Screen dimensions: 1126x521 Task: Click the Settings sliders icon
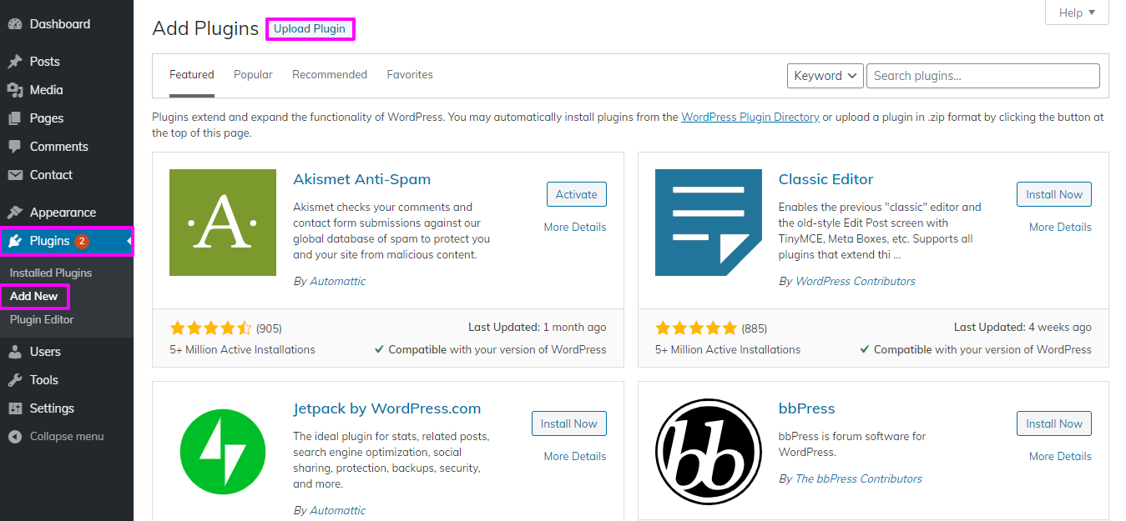15,408
